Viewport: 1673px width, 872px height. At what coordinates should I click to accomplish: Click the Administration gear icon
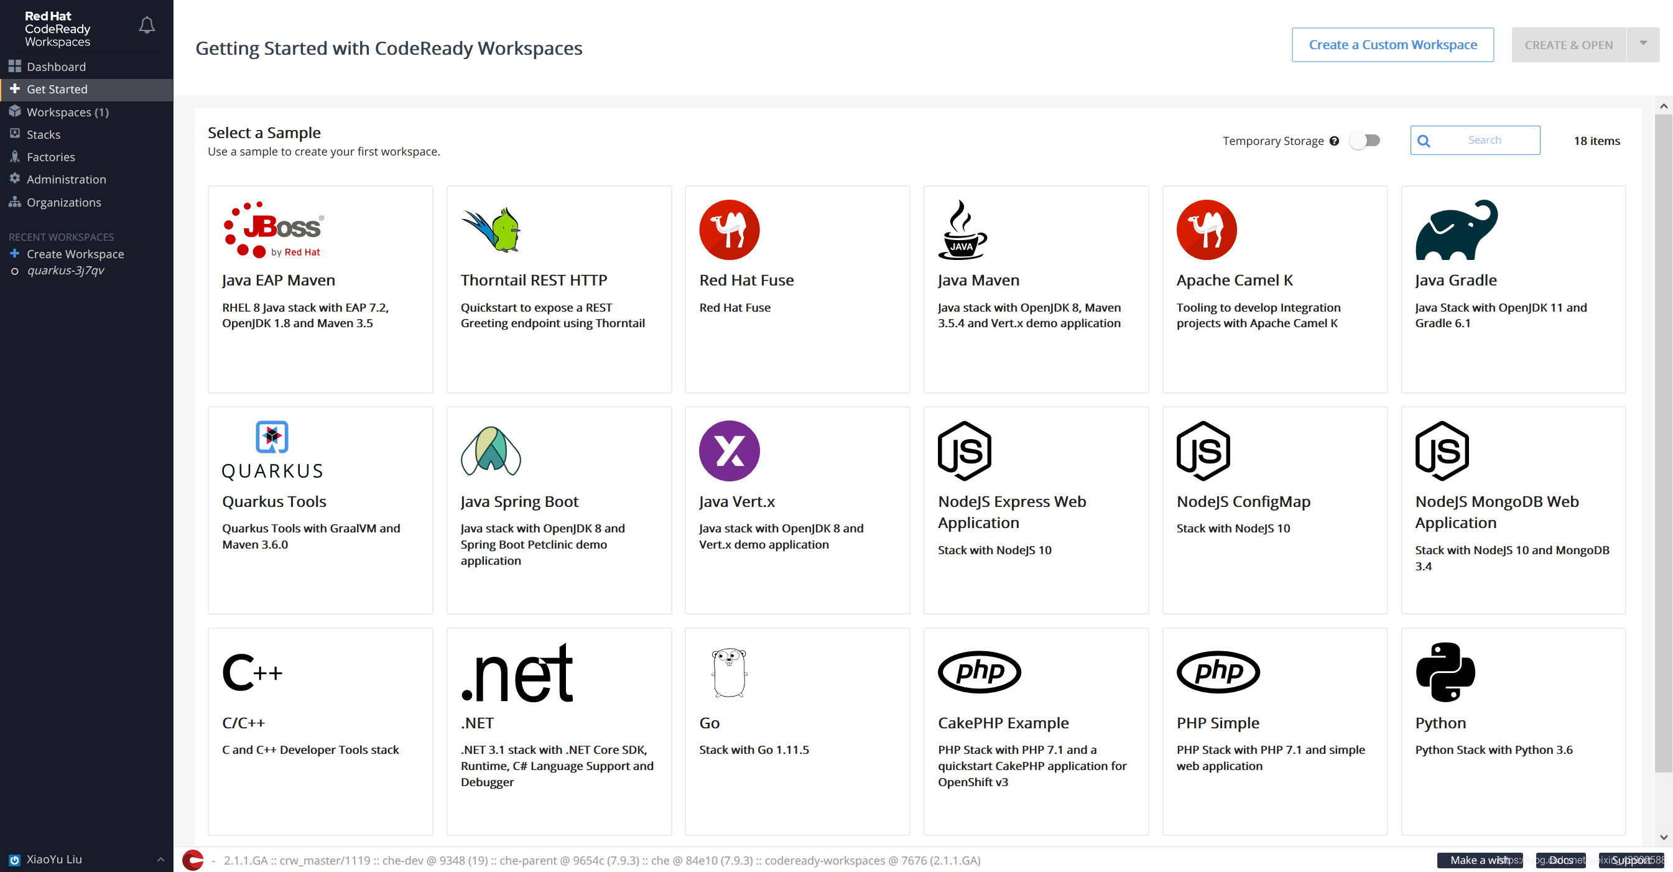pyautogui.click(x=14, y=179)
